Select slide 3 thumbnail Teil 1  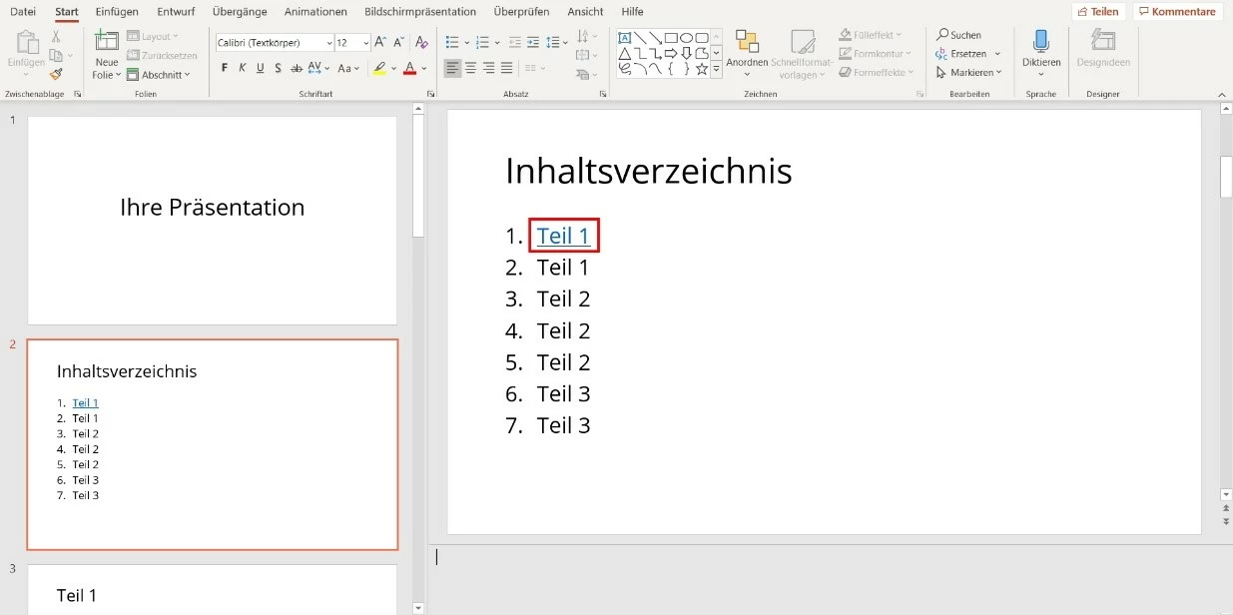pos(213,589)
